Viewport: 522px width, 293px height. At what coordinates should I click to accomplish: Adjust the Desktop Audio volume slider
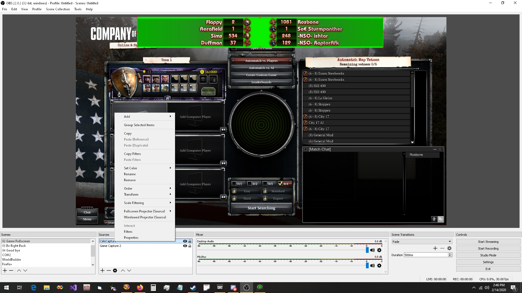pyautogui.click(x=367, y=250)
